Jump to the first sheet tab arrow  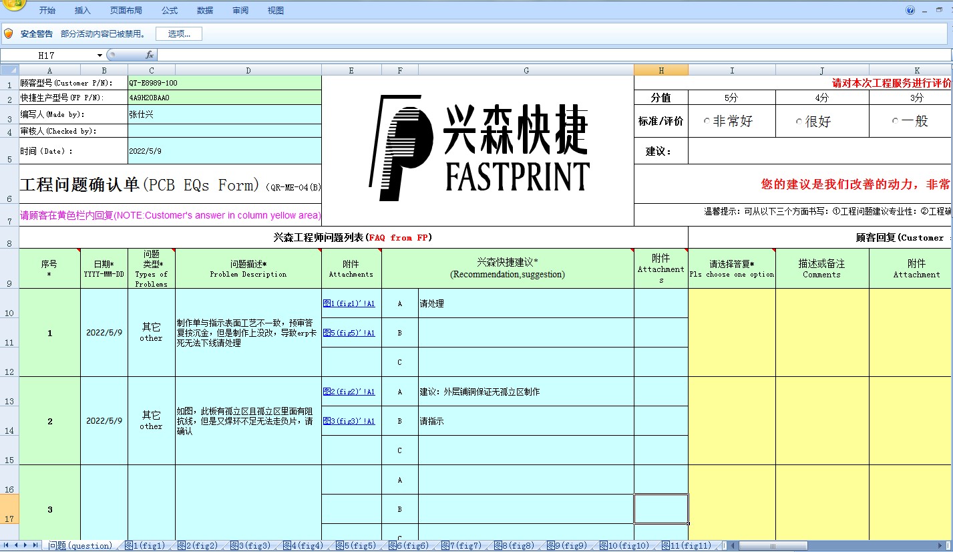point(5,545)
